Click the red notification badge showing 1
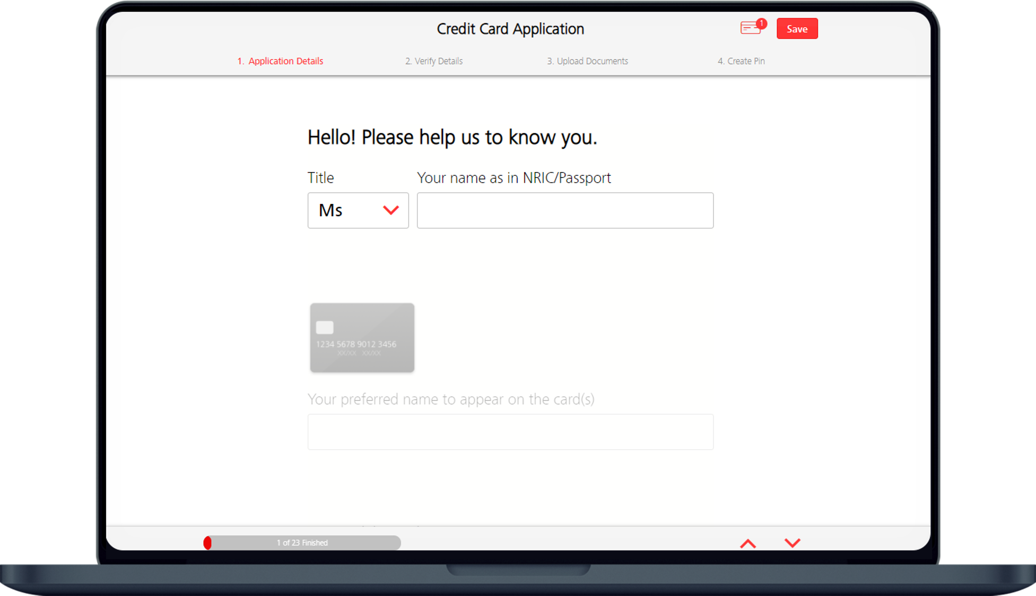The image size is (1036, 596). pyautogui.click(x=762, y=23)
